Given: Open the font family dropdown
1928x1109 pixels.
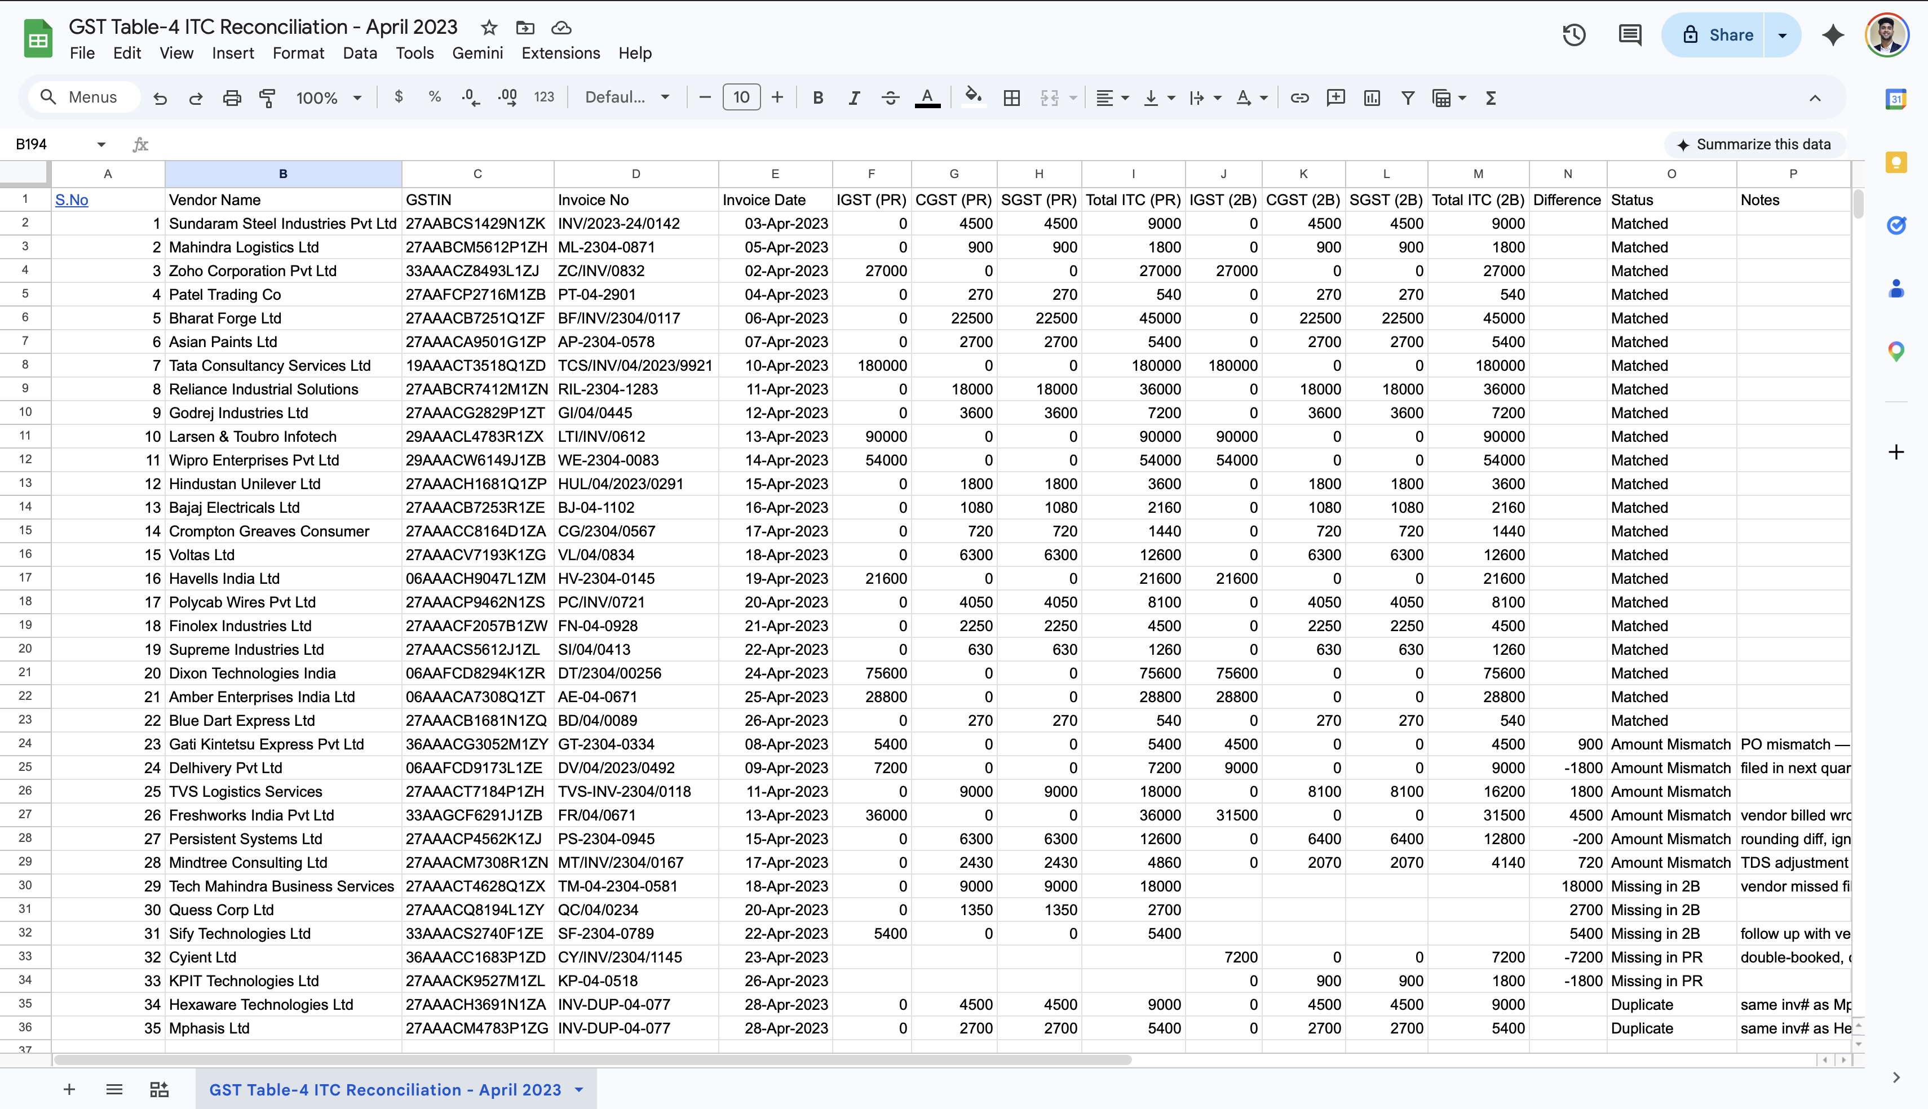Looking at the screenshot, I should pyautogui.click(x=627, y=97).
